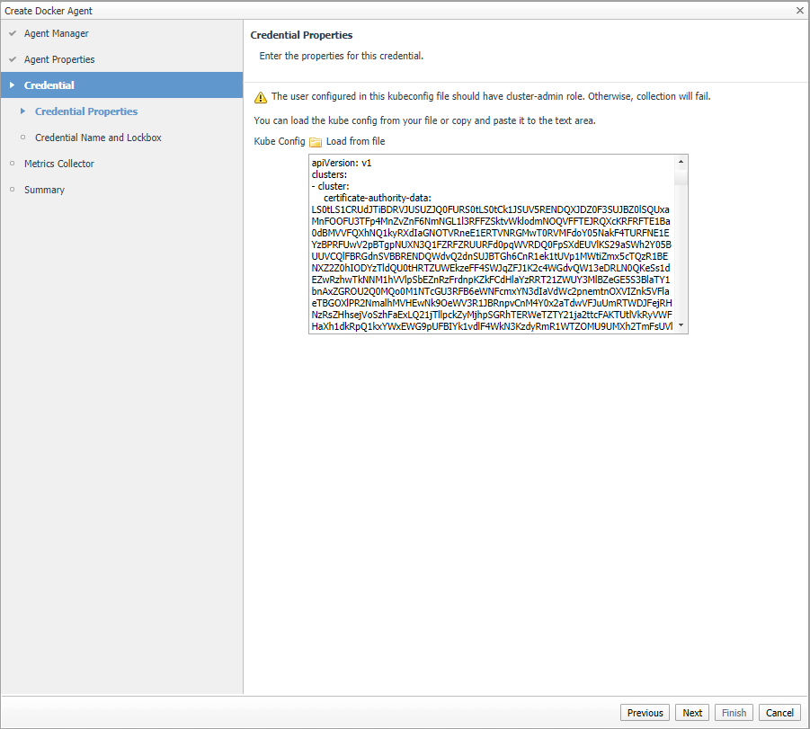The image size is (810, 729).
Task: Click the yellow warning triangle icon
Action: [261, 97]
